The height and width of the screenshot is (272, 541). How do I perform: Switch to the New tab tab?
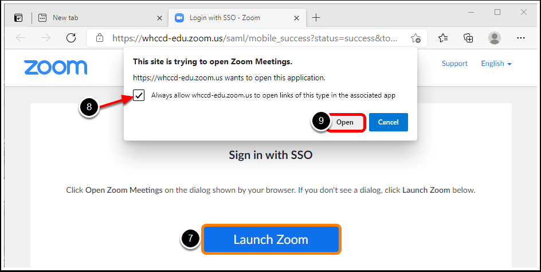[97, 18]
